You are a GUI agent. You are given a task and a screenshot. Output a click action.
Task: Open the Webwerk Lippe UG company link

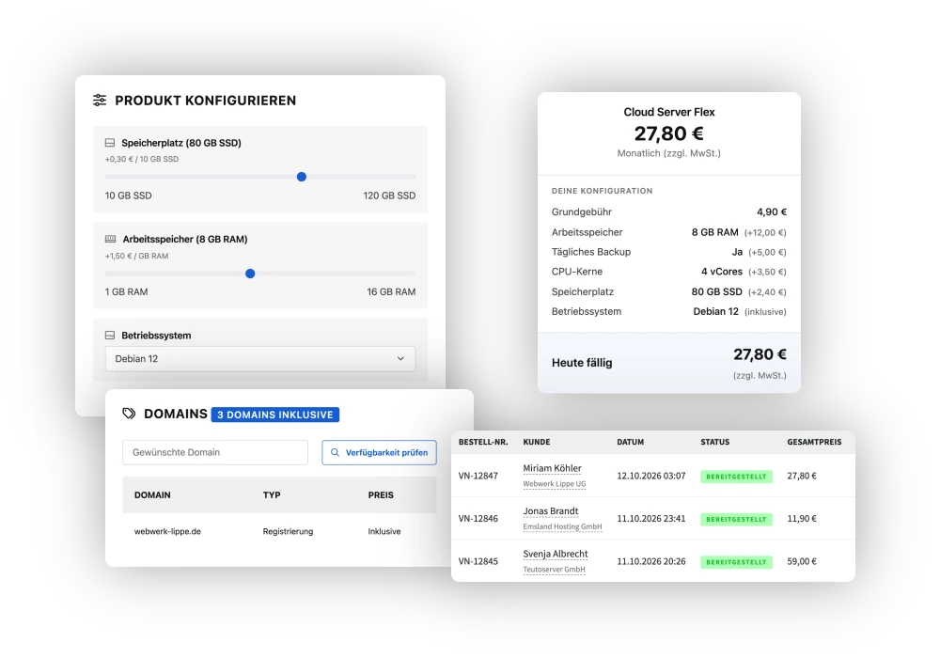[x=555, y=484]
